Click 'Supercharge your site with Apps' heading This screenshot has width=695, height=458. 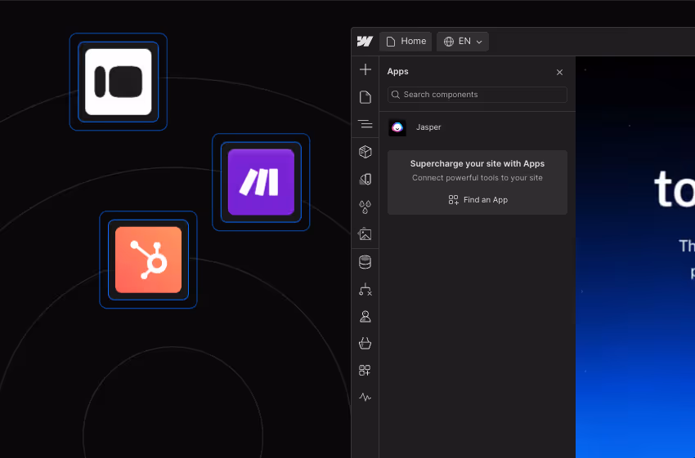click(x=478, y=164)
